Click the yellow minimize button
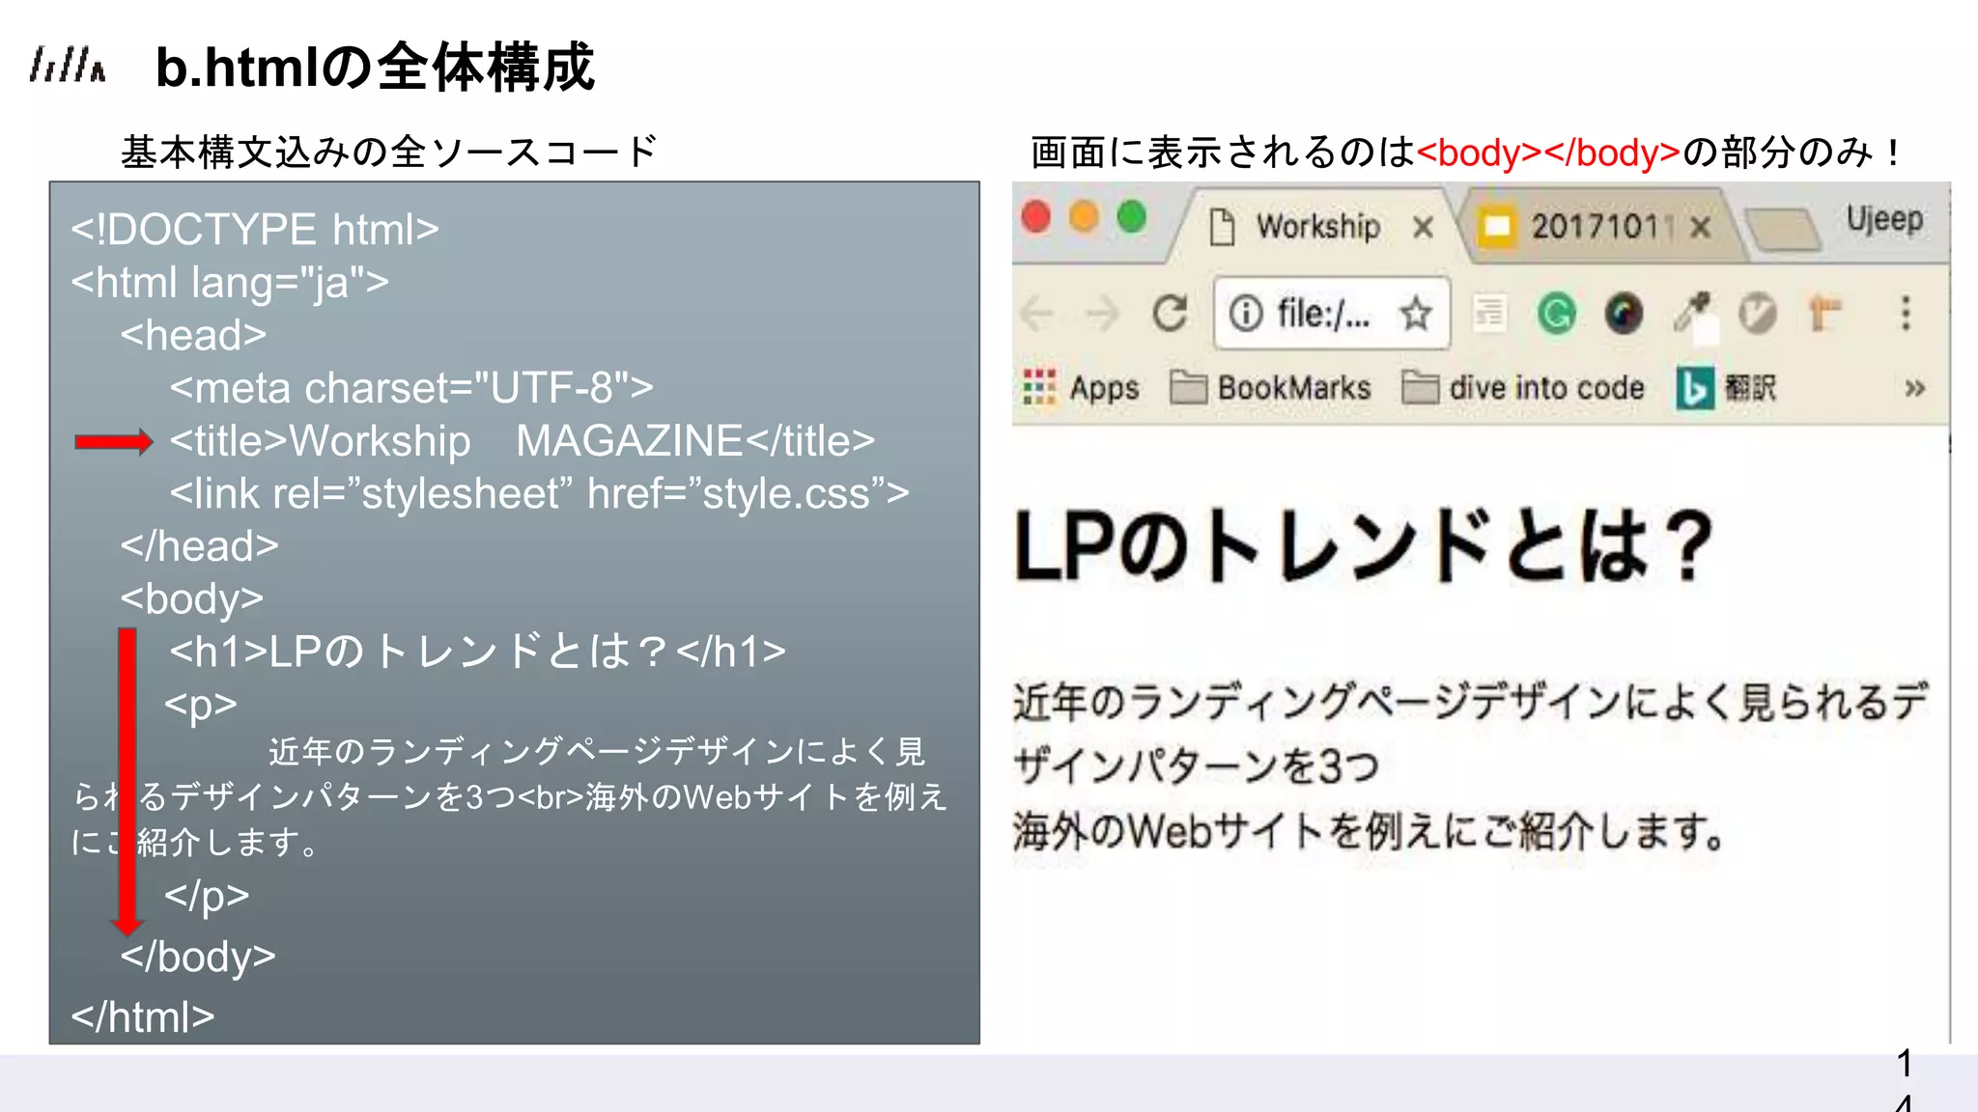This screenshot has width=1978, height=1112. tap(1084, 217)
